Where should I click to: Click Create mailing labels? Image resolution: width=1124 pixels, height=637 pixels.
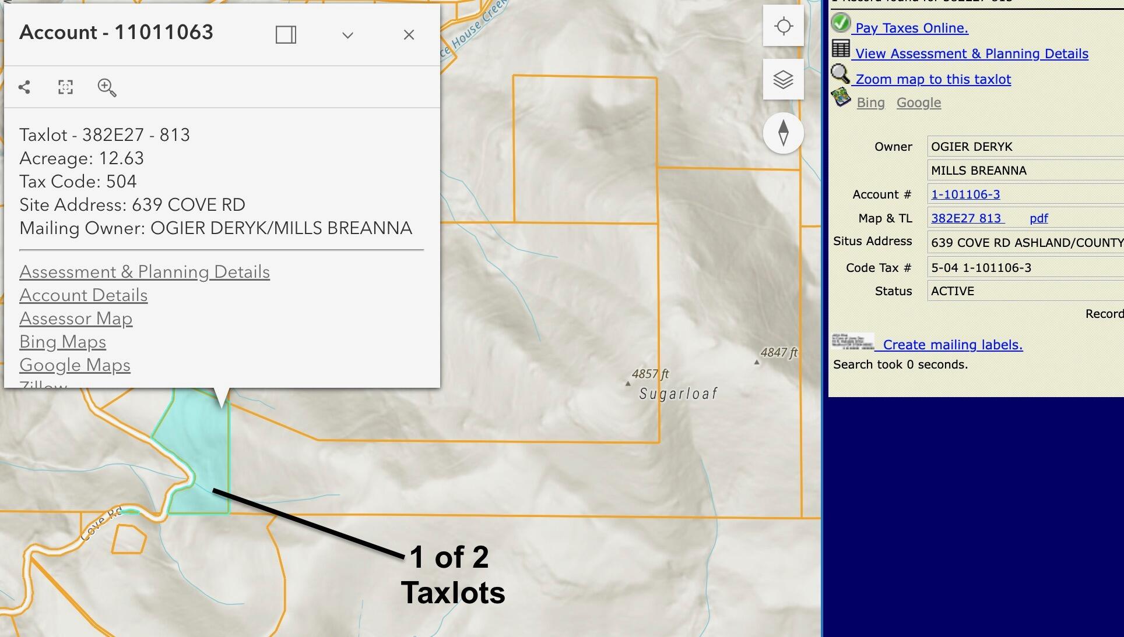coord(952,345)
